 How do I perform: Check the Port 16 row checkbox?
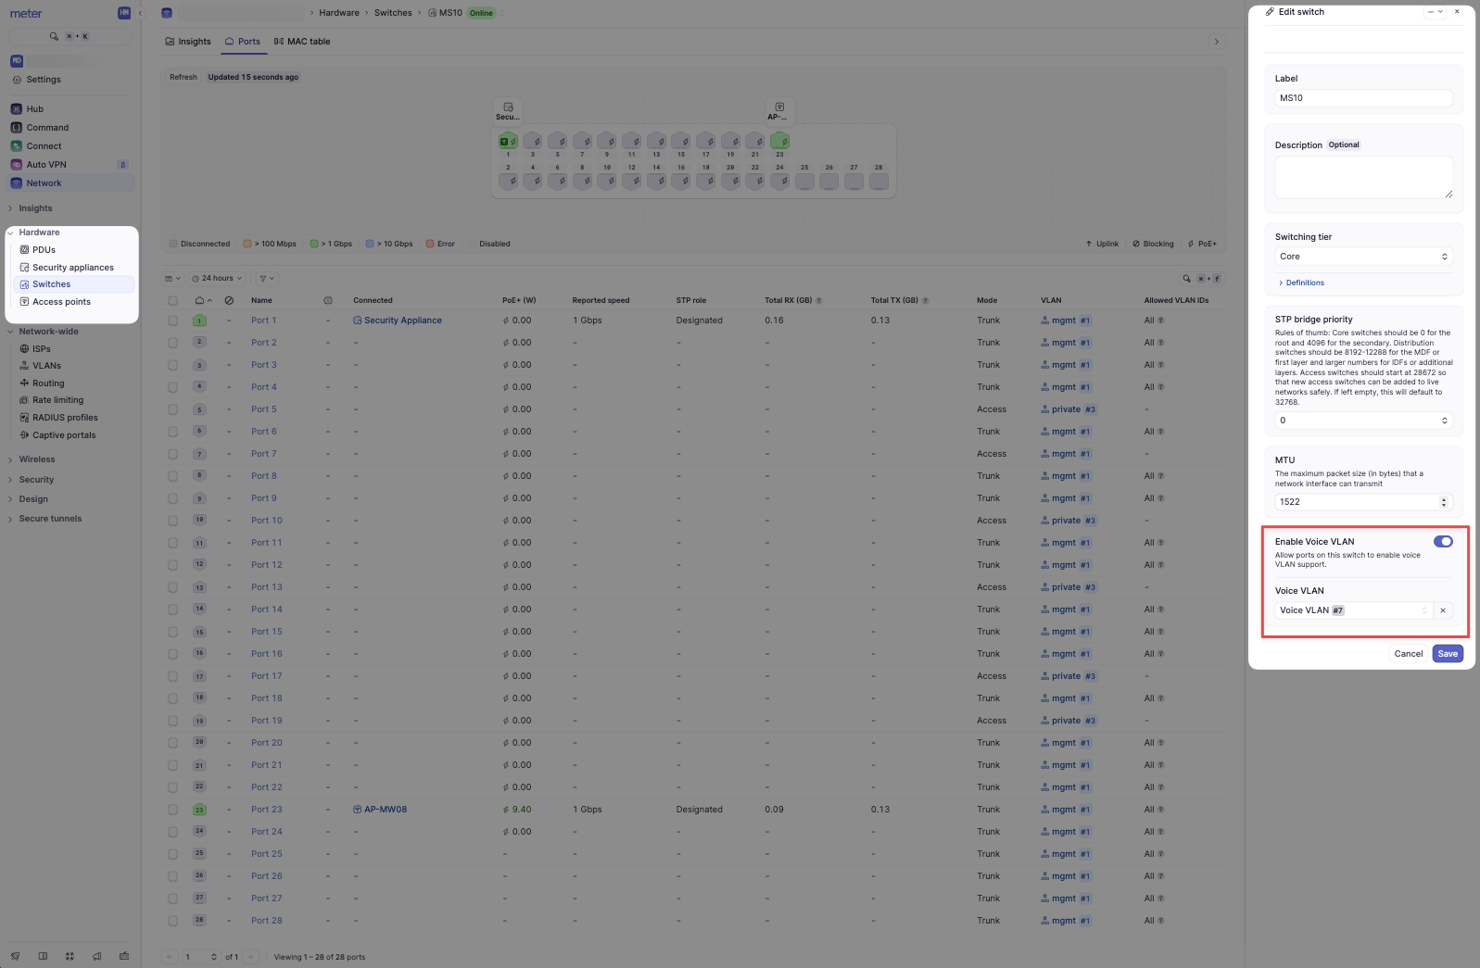tap(172, 654)
